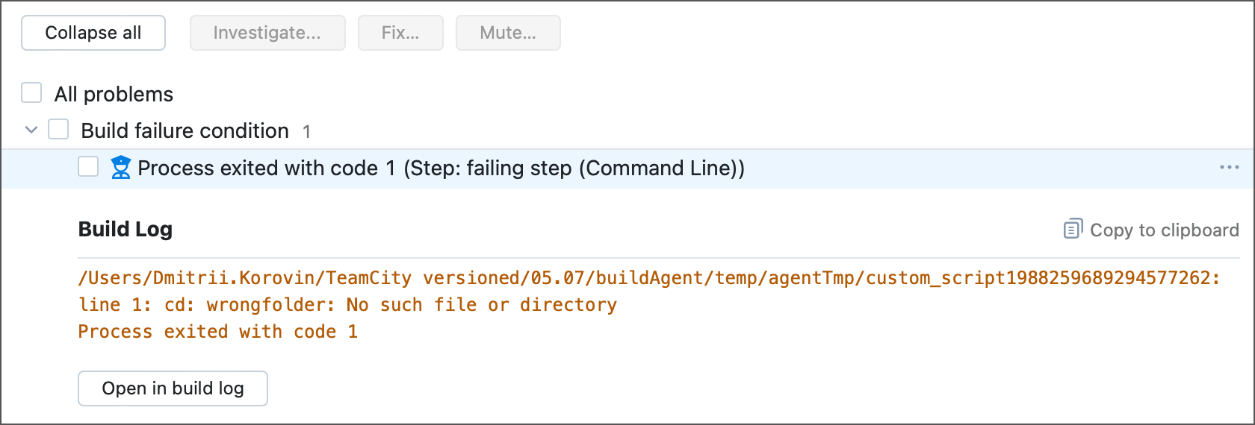Select the Process exited with code 1 problem row
This screenshot has height=425, width=1255.
coord(441,169)
